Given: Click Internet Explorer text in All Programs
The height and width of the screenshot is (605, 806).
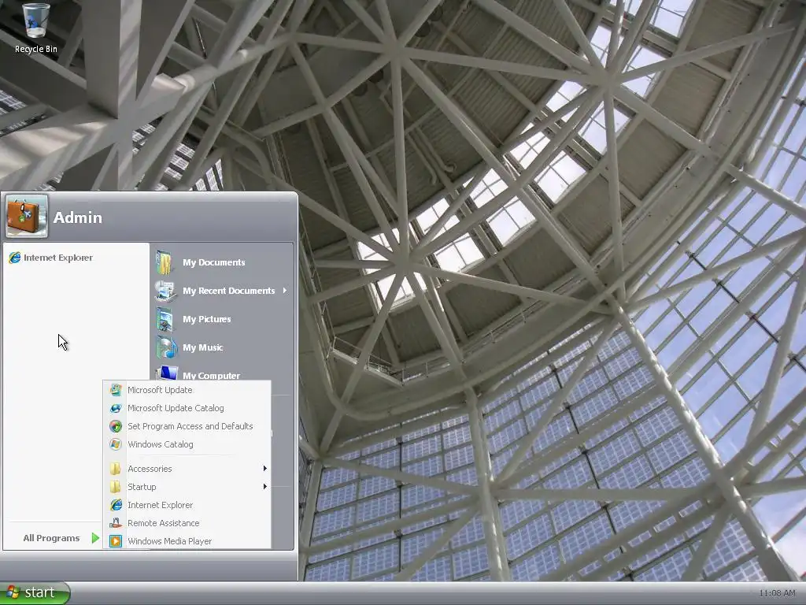Looking at the screenshot, I should click(x=161, y=505).
